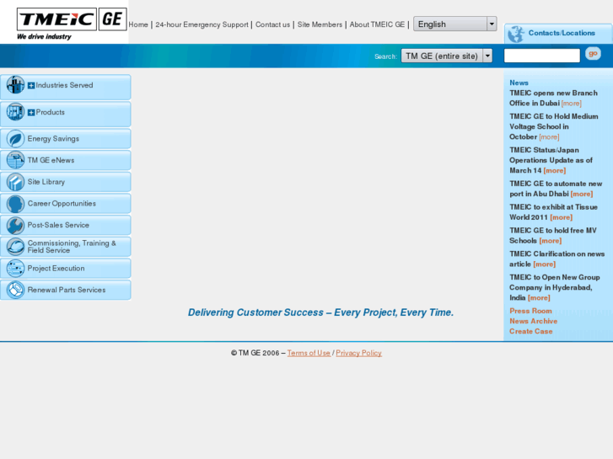Open Post-Sales Service page

tap(58, 225)
